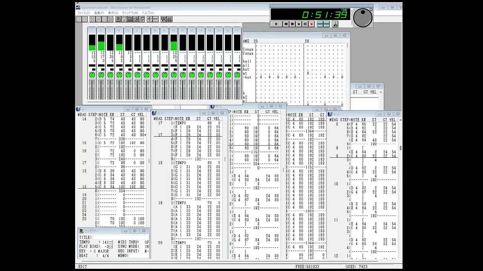Click the scissors cut toolbar icon
This screenshot has width=483, height=271.
(92, 19)
